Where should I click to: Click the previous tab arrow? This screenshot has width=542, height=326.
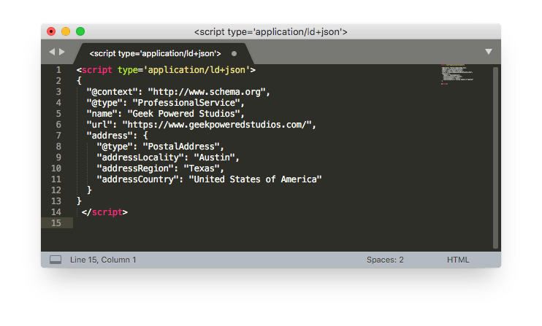coord(52,52)
